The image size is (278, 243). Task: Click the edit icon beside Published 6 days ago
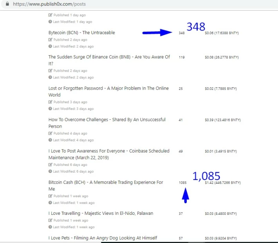tap(51, 165)
